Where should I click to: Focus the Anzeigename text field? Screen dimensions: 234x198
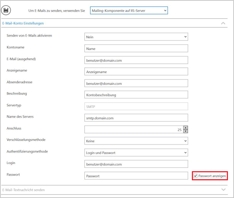tap(136, 72)
